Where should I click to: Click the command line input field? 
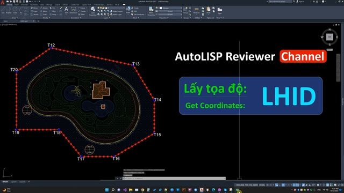[174, 179]
